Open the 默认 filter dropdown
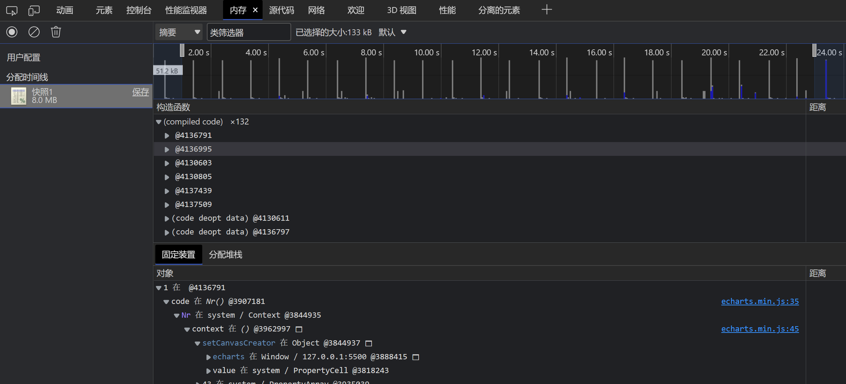The height and width of the screenshot is (384, 846). click(393, 32)
